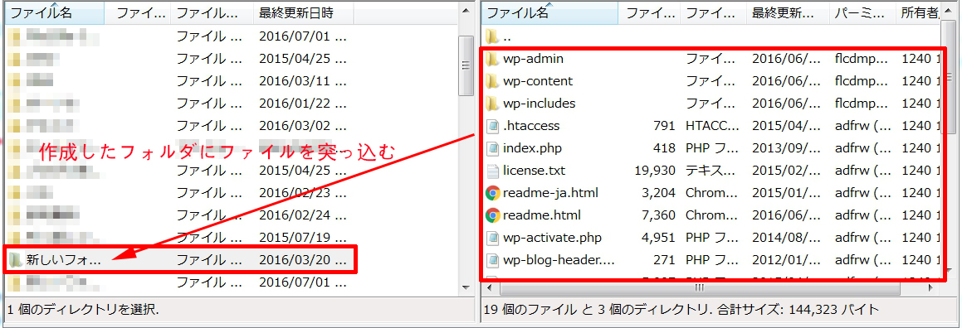The width and height of the screenshot is (962, 328).
Task: Select the wp-blog-header file name
Action: point(559,260)
